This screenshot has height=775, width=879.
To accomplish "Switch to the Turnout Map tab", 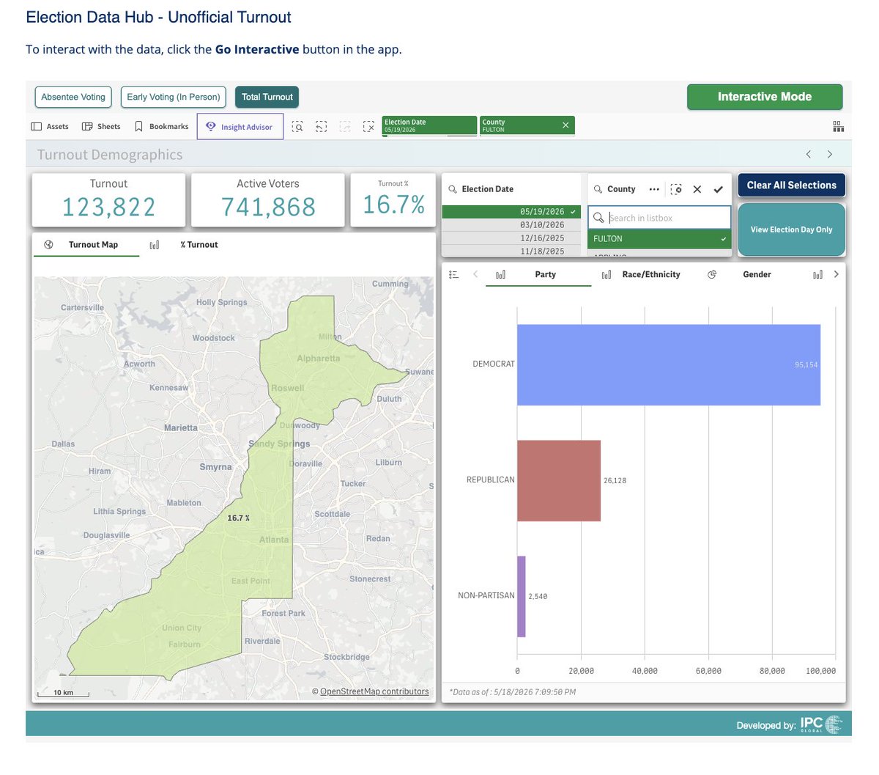I will click(86, 245).
